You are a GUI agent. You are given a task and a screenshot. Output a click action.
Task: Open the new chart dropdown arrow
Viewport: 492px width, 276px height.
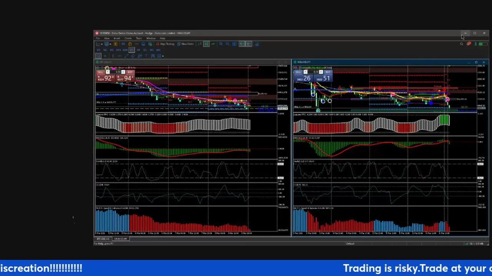(x=102, y=44)
